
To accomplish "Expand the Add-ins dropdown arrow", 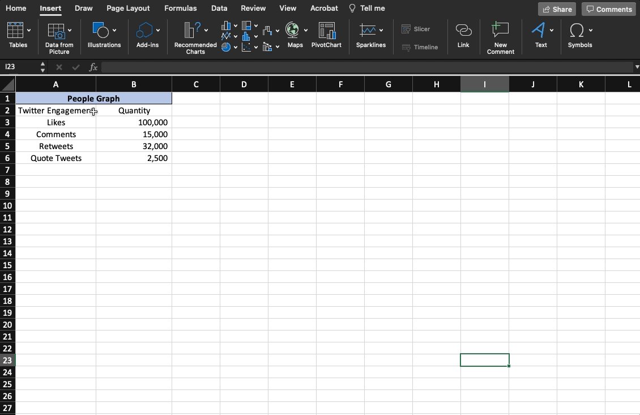I will click(x=158, y=30).
